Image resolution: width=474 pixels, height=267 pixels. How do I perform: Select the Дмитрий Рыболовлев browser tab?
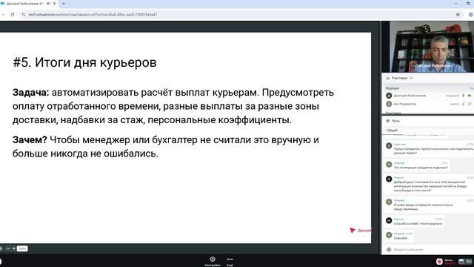[x=25, y=4]
